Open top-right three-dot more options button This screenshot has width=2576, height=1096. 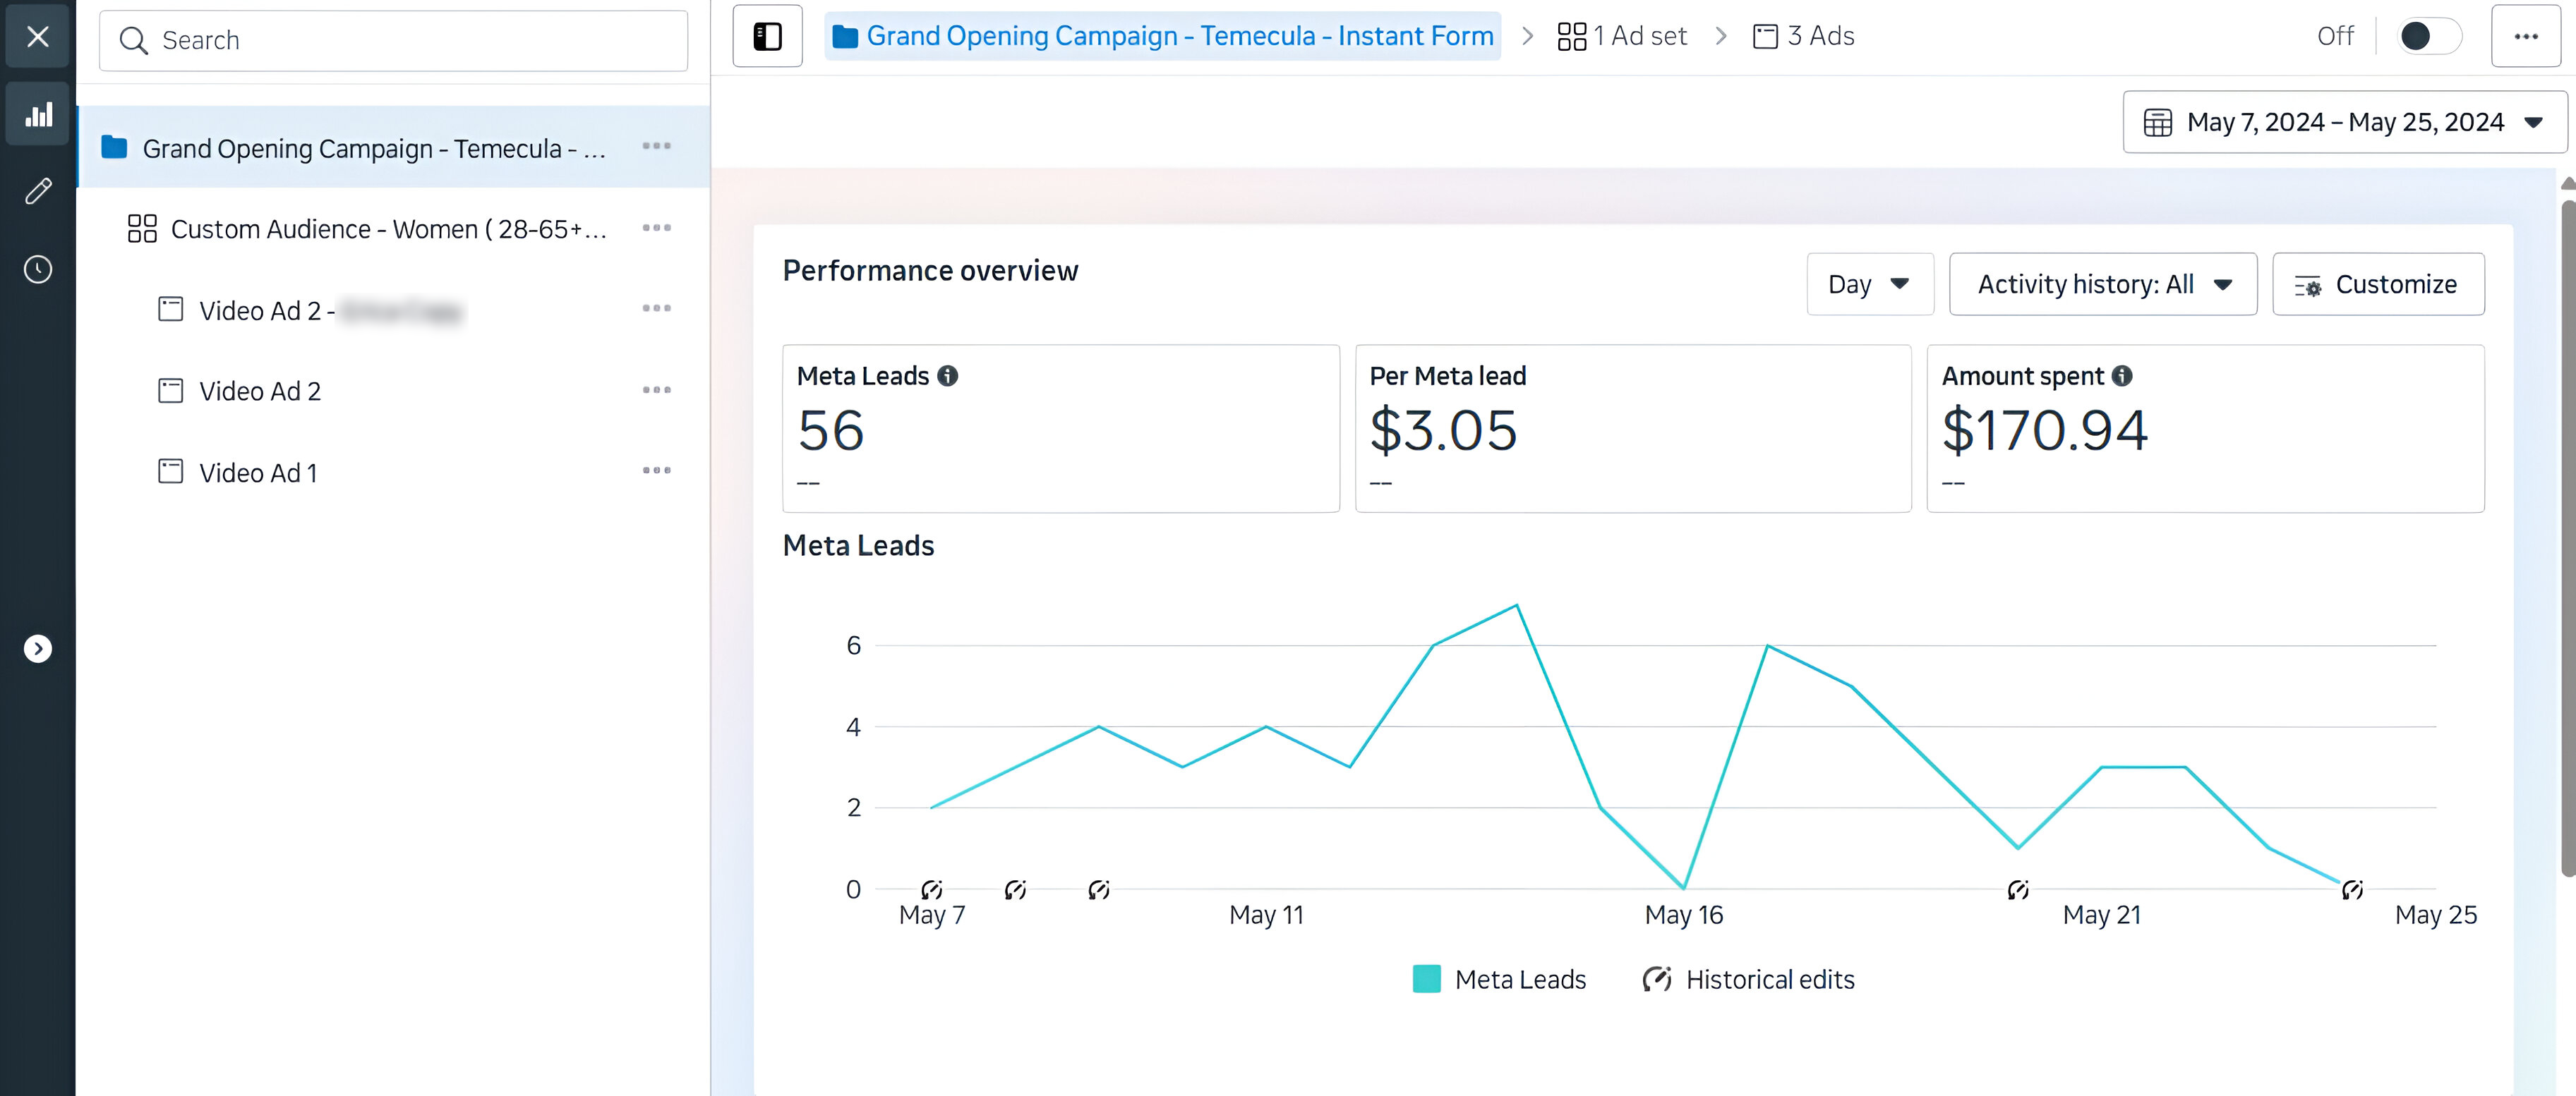coord(2525,37)
